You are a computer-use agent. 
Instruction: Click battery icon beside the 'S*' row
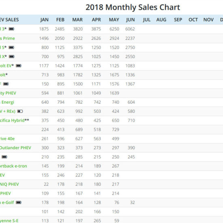coord(11,47)
